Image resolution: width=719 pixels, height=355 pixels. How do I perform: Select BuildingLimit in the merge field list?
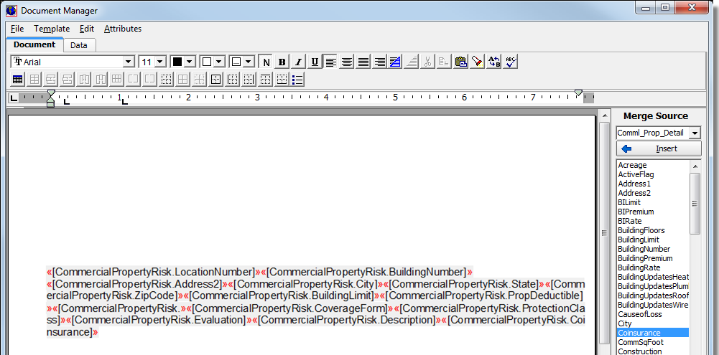coord(639,240)
